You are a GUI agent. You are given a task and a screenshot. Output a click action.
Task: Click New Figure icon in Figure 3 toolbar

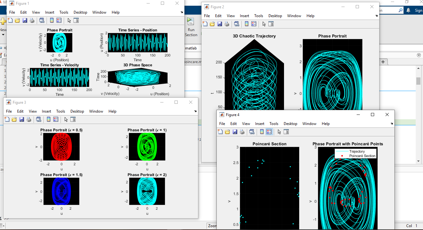coord(7,120)
